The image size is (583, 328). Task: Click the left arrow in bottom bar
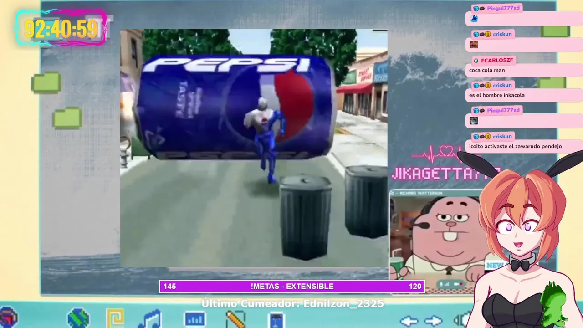[x=408, y=321]
